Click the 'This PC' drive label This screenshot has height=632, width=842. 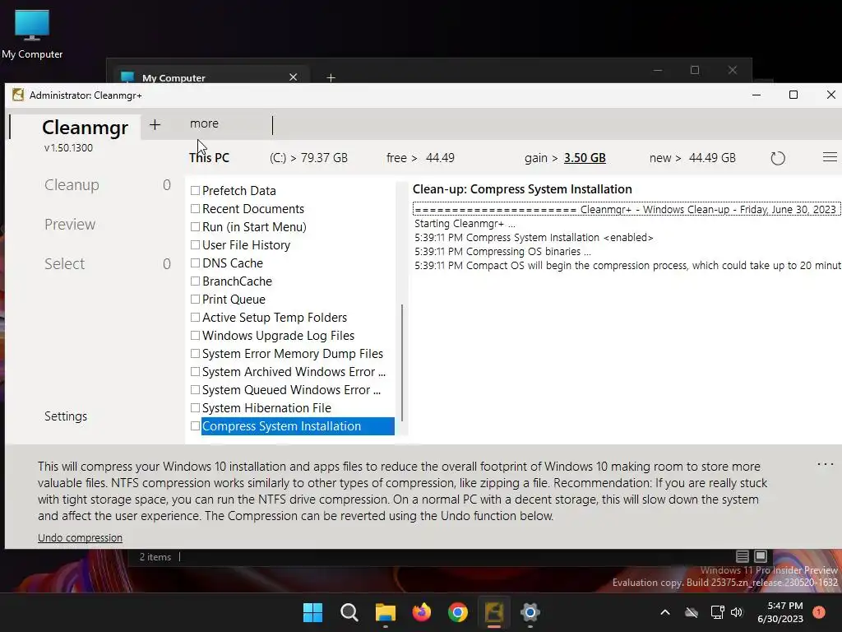[209, 158]
